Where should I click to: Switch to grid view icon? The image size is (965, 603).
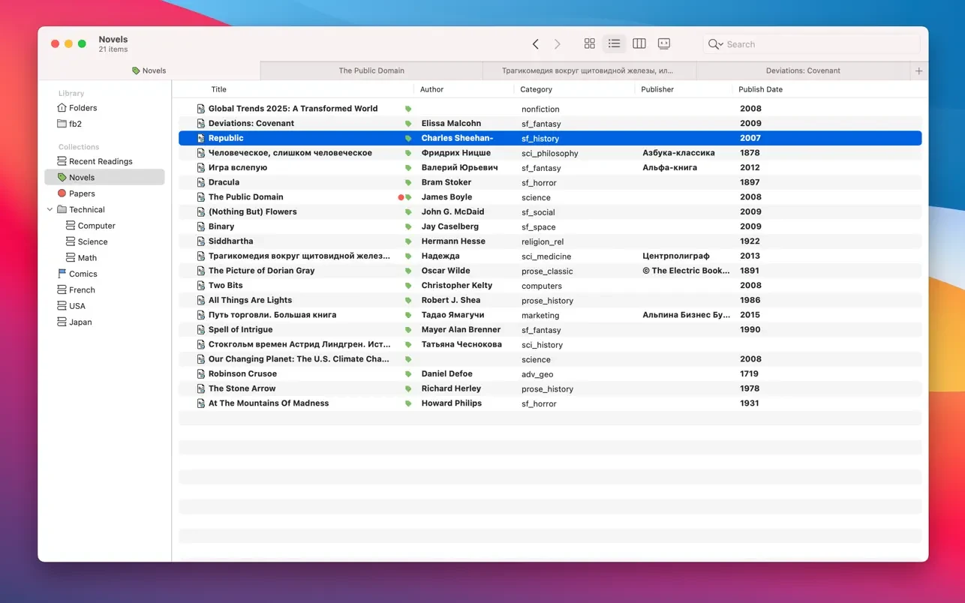click(589, 44)
